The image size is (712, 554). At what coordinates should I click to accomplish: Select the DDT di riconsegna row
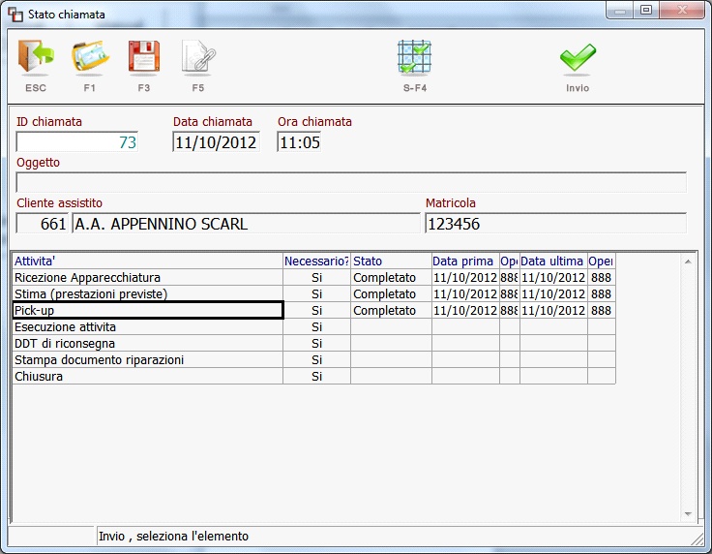tap(313, 343)
